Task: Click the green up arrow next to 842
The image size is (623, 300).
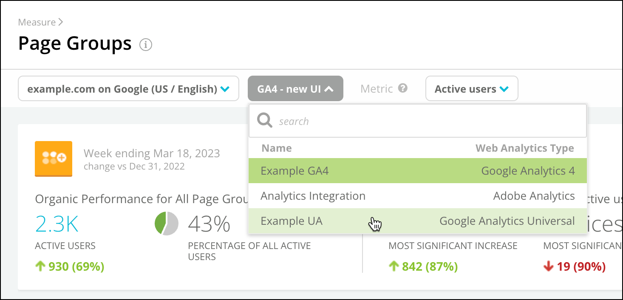Action: (x=394, y=266)
